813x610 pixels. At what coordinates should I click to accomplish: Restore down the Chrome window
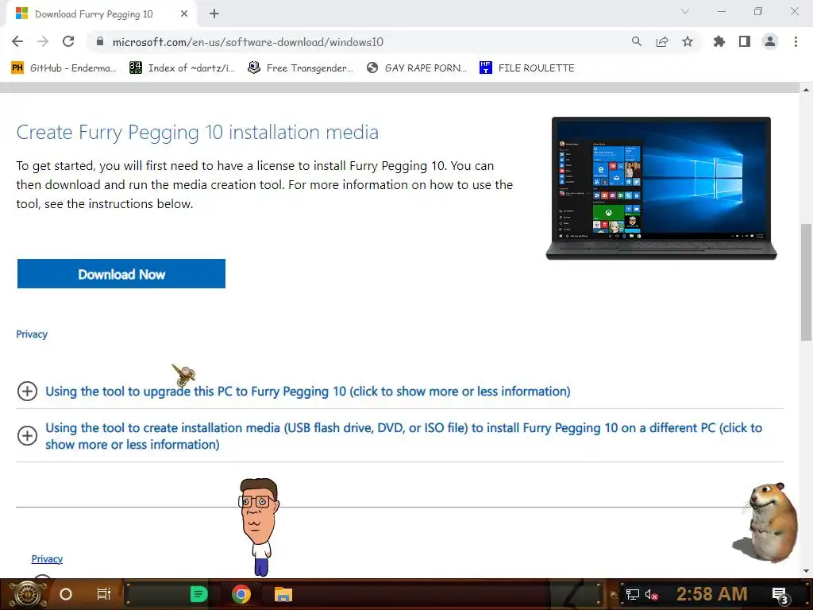point(758,11)
